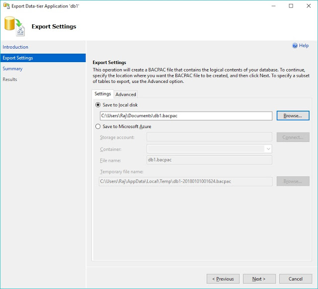Click the title bar application icon
318x289 pixels.
tap(5, 6)
